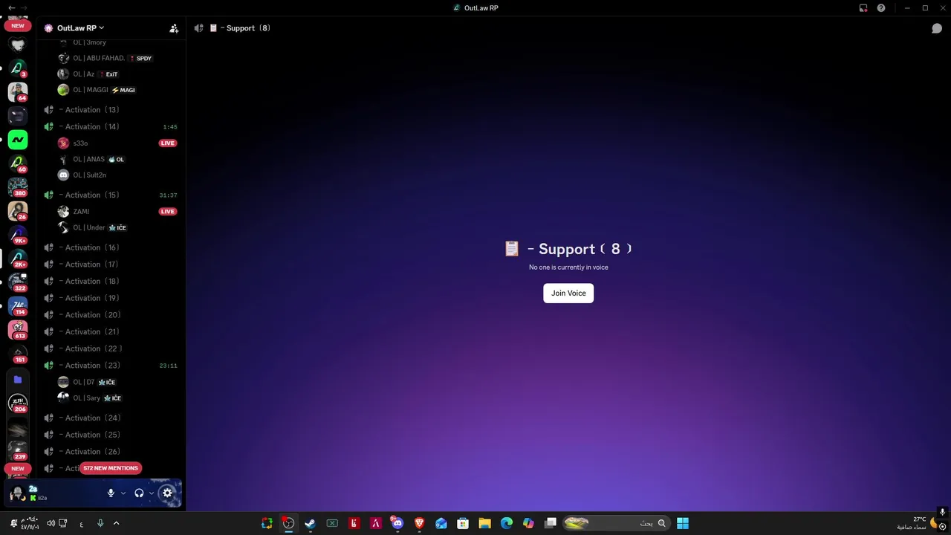Select voice channel Activation (21)
The image size is (951, 535).
pos(111,332)
